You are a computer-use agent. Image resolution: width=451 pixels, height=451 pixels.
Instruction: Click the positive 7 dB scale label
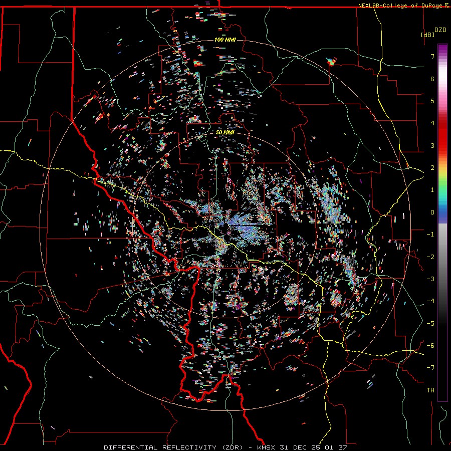432,56
